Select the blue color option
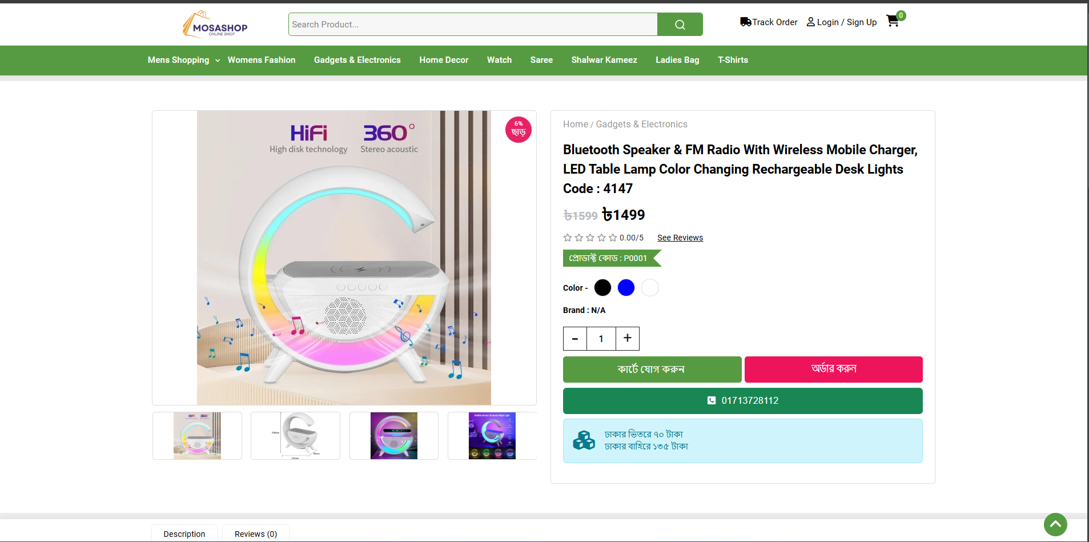 626,288
